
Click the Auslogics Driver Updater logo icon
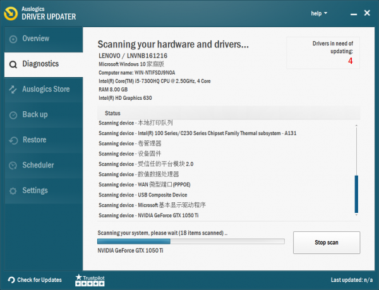(x=11, y=13)
